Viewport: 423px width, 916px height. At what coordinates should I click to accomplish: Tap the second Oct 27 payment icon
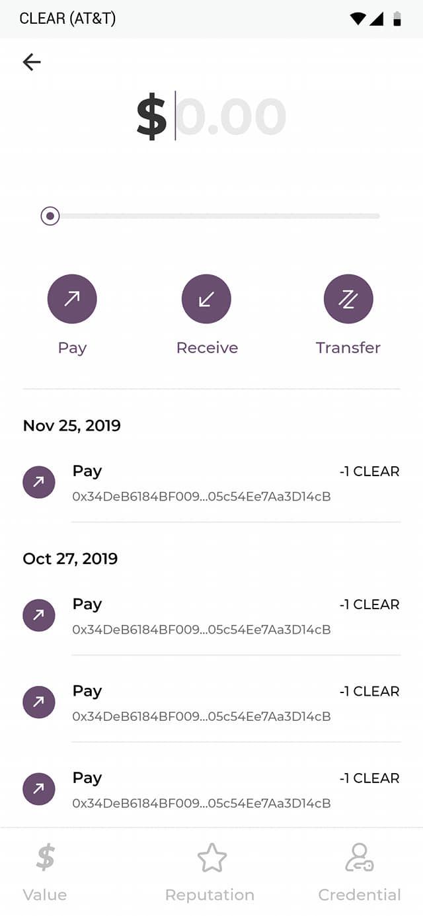39,702
